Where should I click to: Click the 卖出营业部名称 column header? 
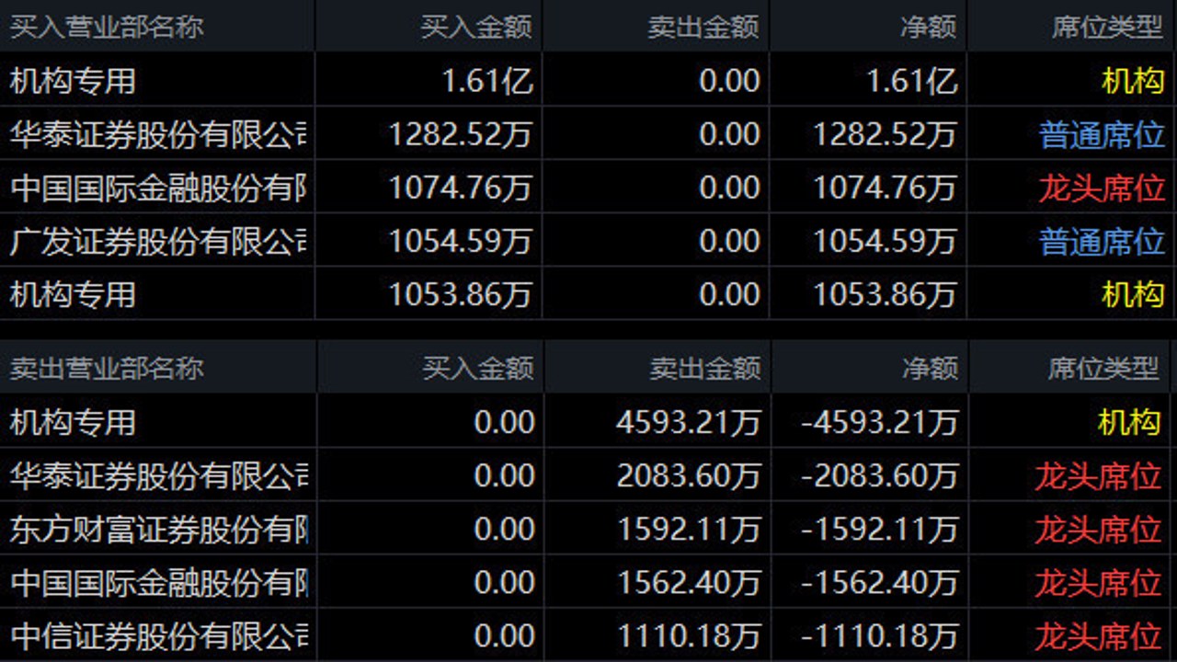[x=107, y=369]
